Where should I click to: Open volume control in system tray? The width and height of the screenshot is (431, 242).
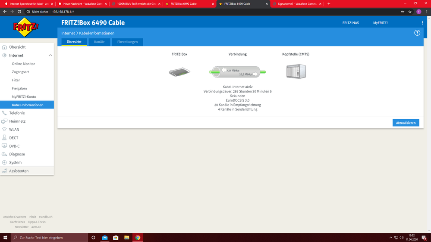[402, 238]
